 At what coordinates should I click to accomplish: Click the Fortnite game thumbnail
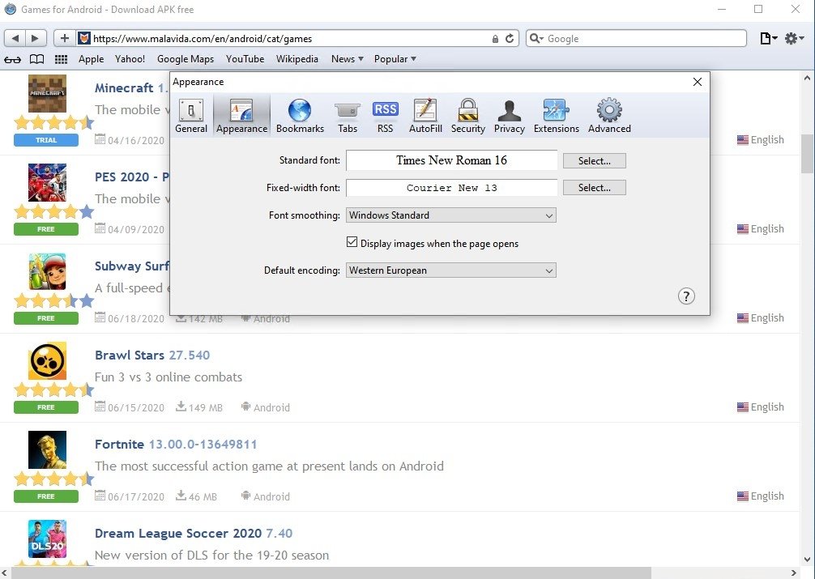click(47, 449)
